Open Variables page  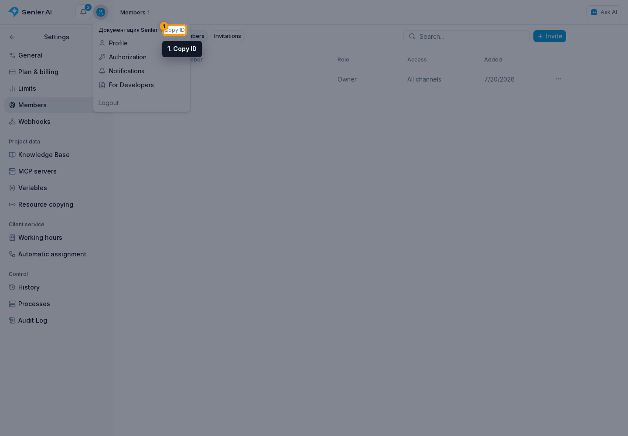click(x=56, y=188)
